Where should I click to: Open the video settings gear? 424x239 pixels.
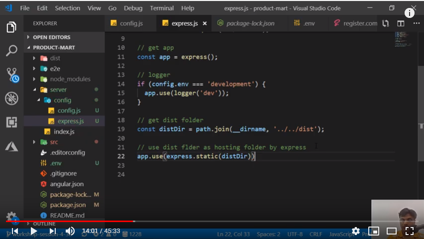(x=356, y=231)
